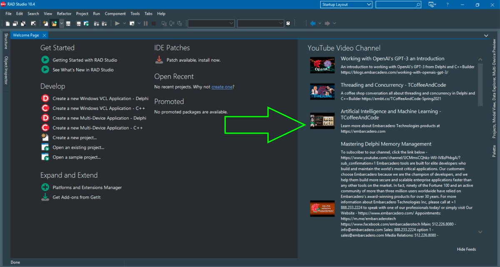Open the second empty toolbar combo box
Viewport: 500px width, 267px height.
point(260,23)
